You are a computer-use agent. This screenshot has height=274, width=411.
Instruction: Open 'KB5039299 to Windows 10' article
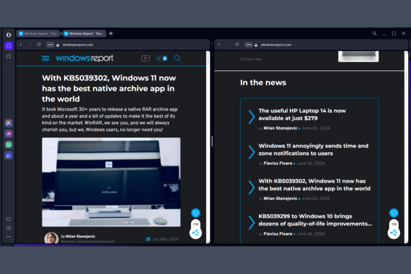tap(315, 220)
